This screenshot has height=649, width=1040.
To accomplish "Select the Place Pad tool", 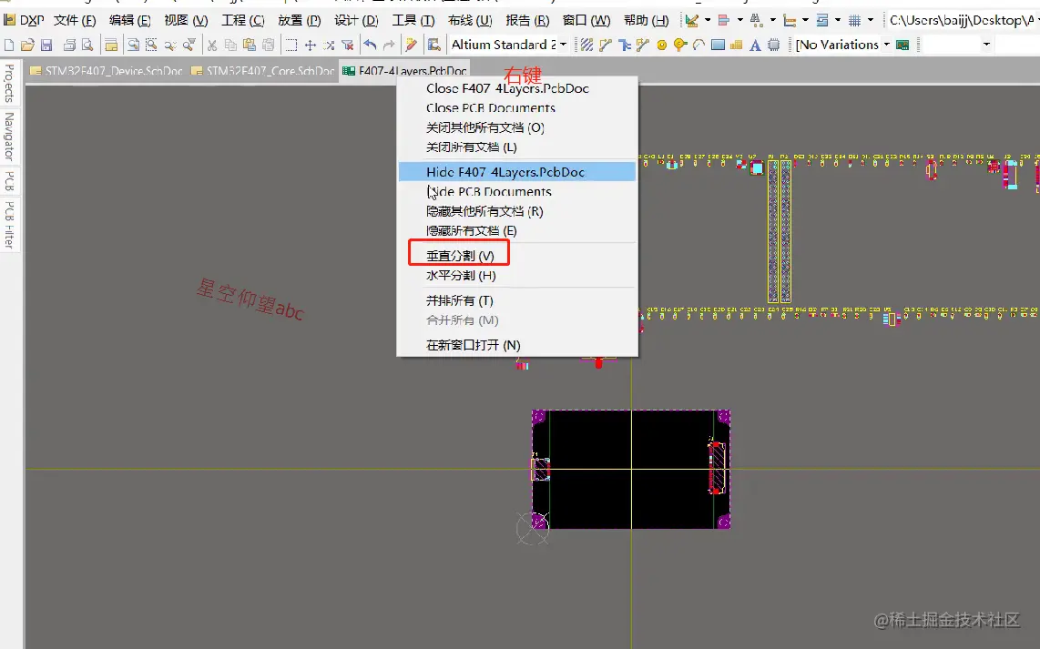I will tap(661, 46).
